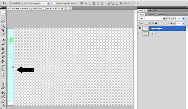Viewport: 188px width, 109px height.
Task: Select the Crop tool
Action: (3, 30)
